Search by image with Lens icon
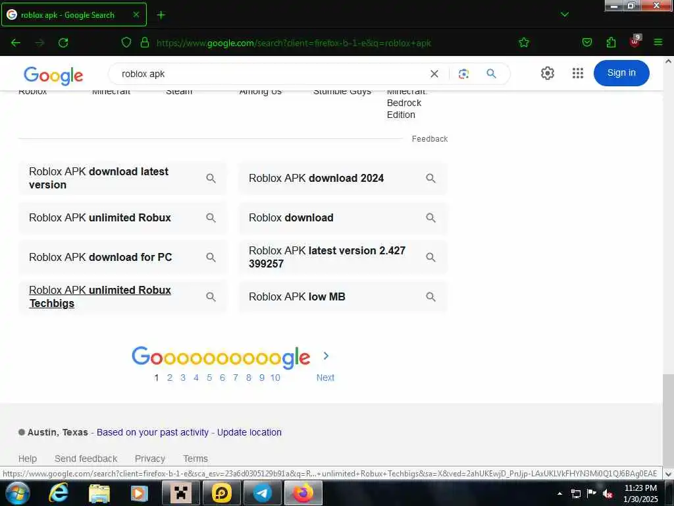 pyautogui.click(x=463, y=74)
